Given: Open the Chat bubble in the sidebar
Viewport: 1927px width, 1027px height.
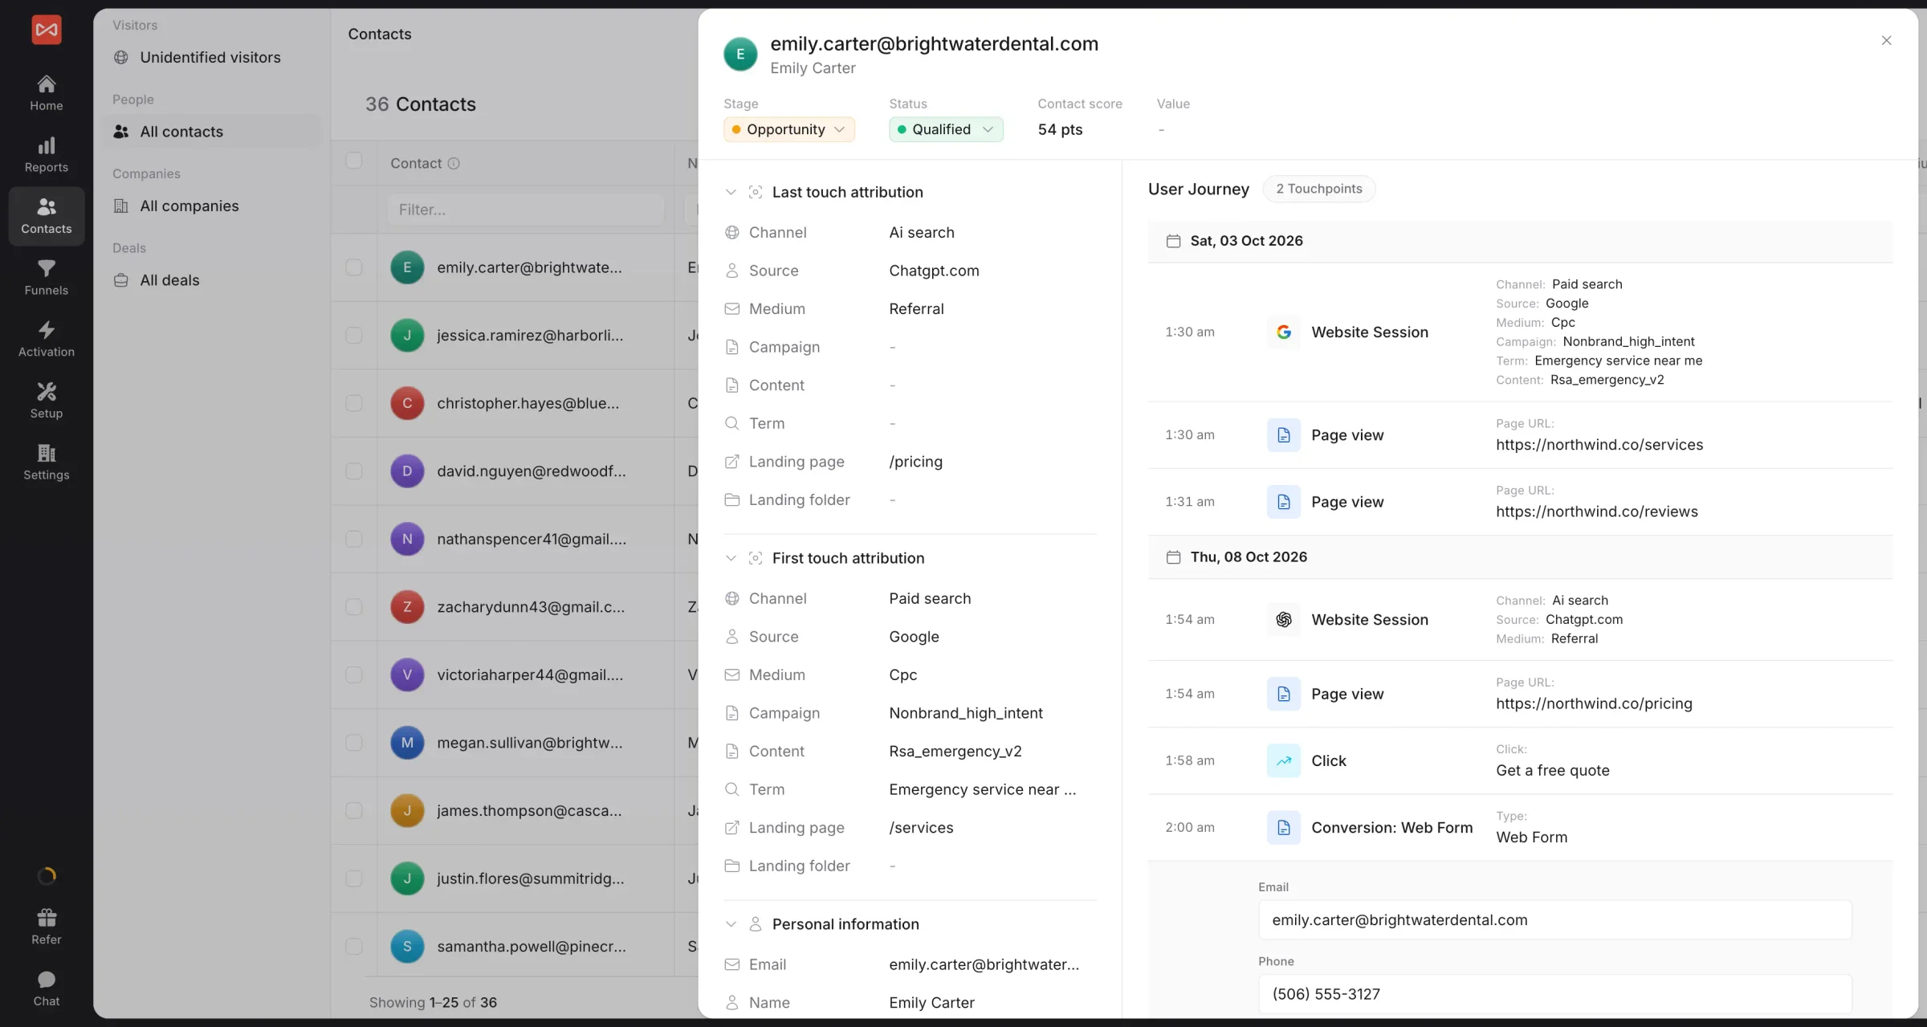Looking at the screenshot, I should coord(47,989).
